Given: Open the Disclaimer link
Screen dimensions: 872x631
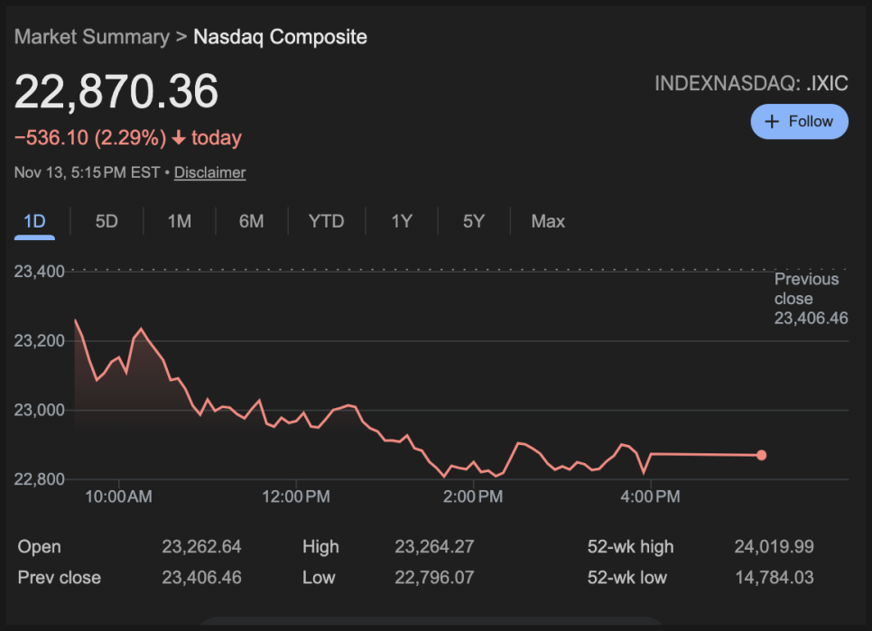Looking at the screenshot, I should coord(209,172).
